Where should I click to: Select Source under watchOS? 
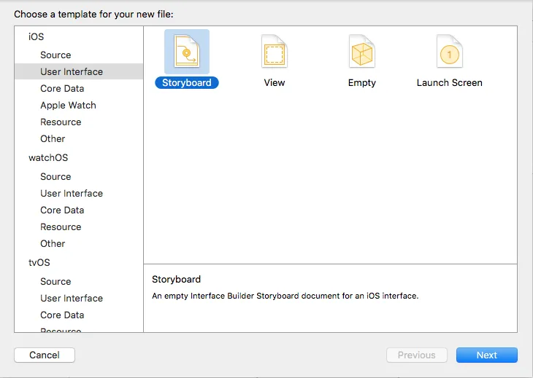55,176
